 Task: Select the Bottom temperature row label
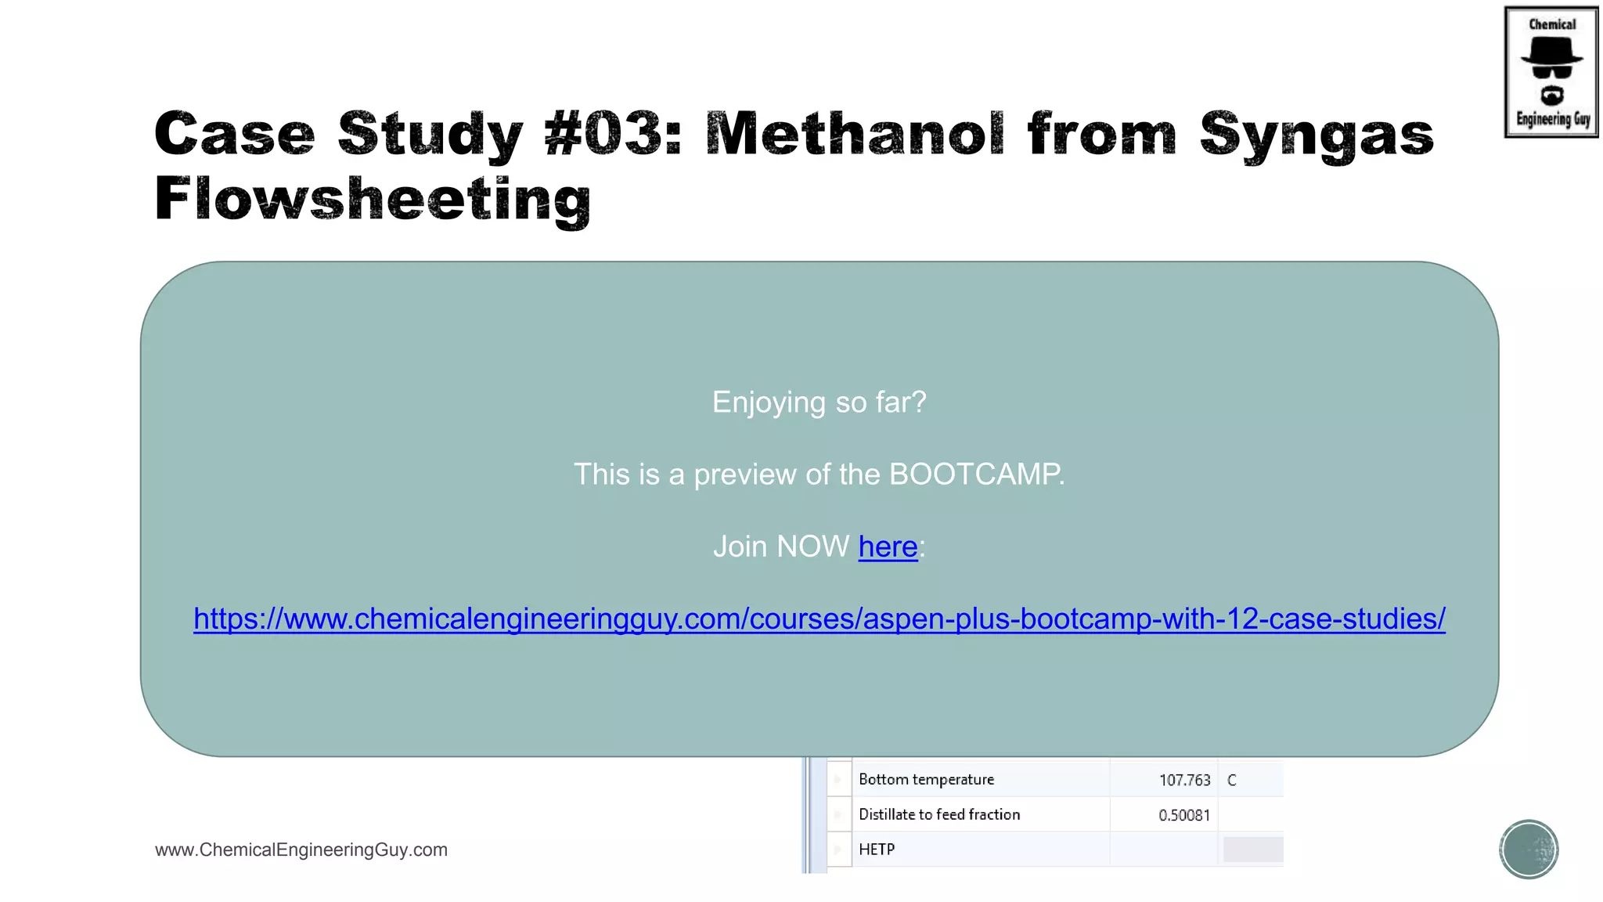926,780
